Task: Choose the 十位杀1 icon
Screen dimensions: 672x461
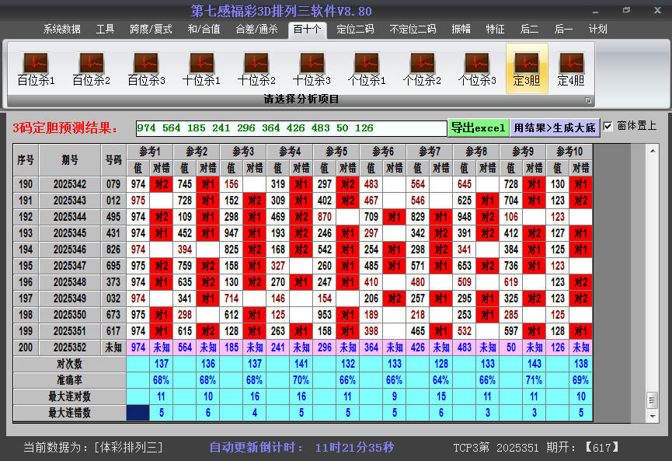Action: 201,68
